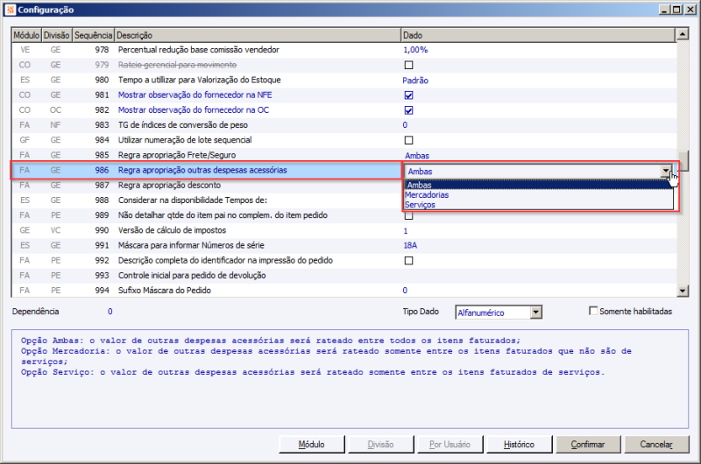Click the Padrão value in row 980

[x=415, y=81]
